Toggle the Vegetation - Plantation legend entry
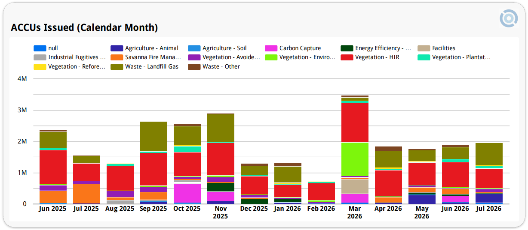Viewport: 528px width, 230px height. [454, 57]
